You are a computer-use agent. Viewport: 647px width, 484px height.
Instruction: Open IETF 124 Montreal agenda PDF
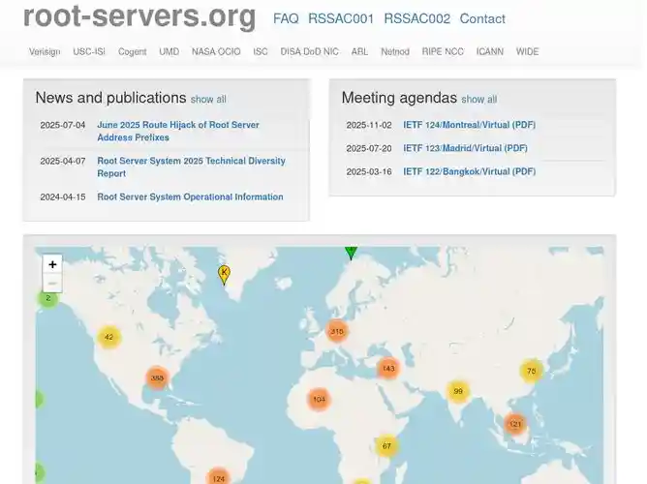469,125
